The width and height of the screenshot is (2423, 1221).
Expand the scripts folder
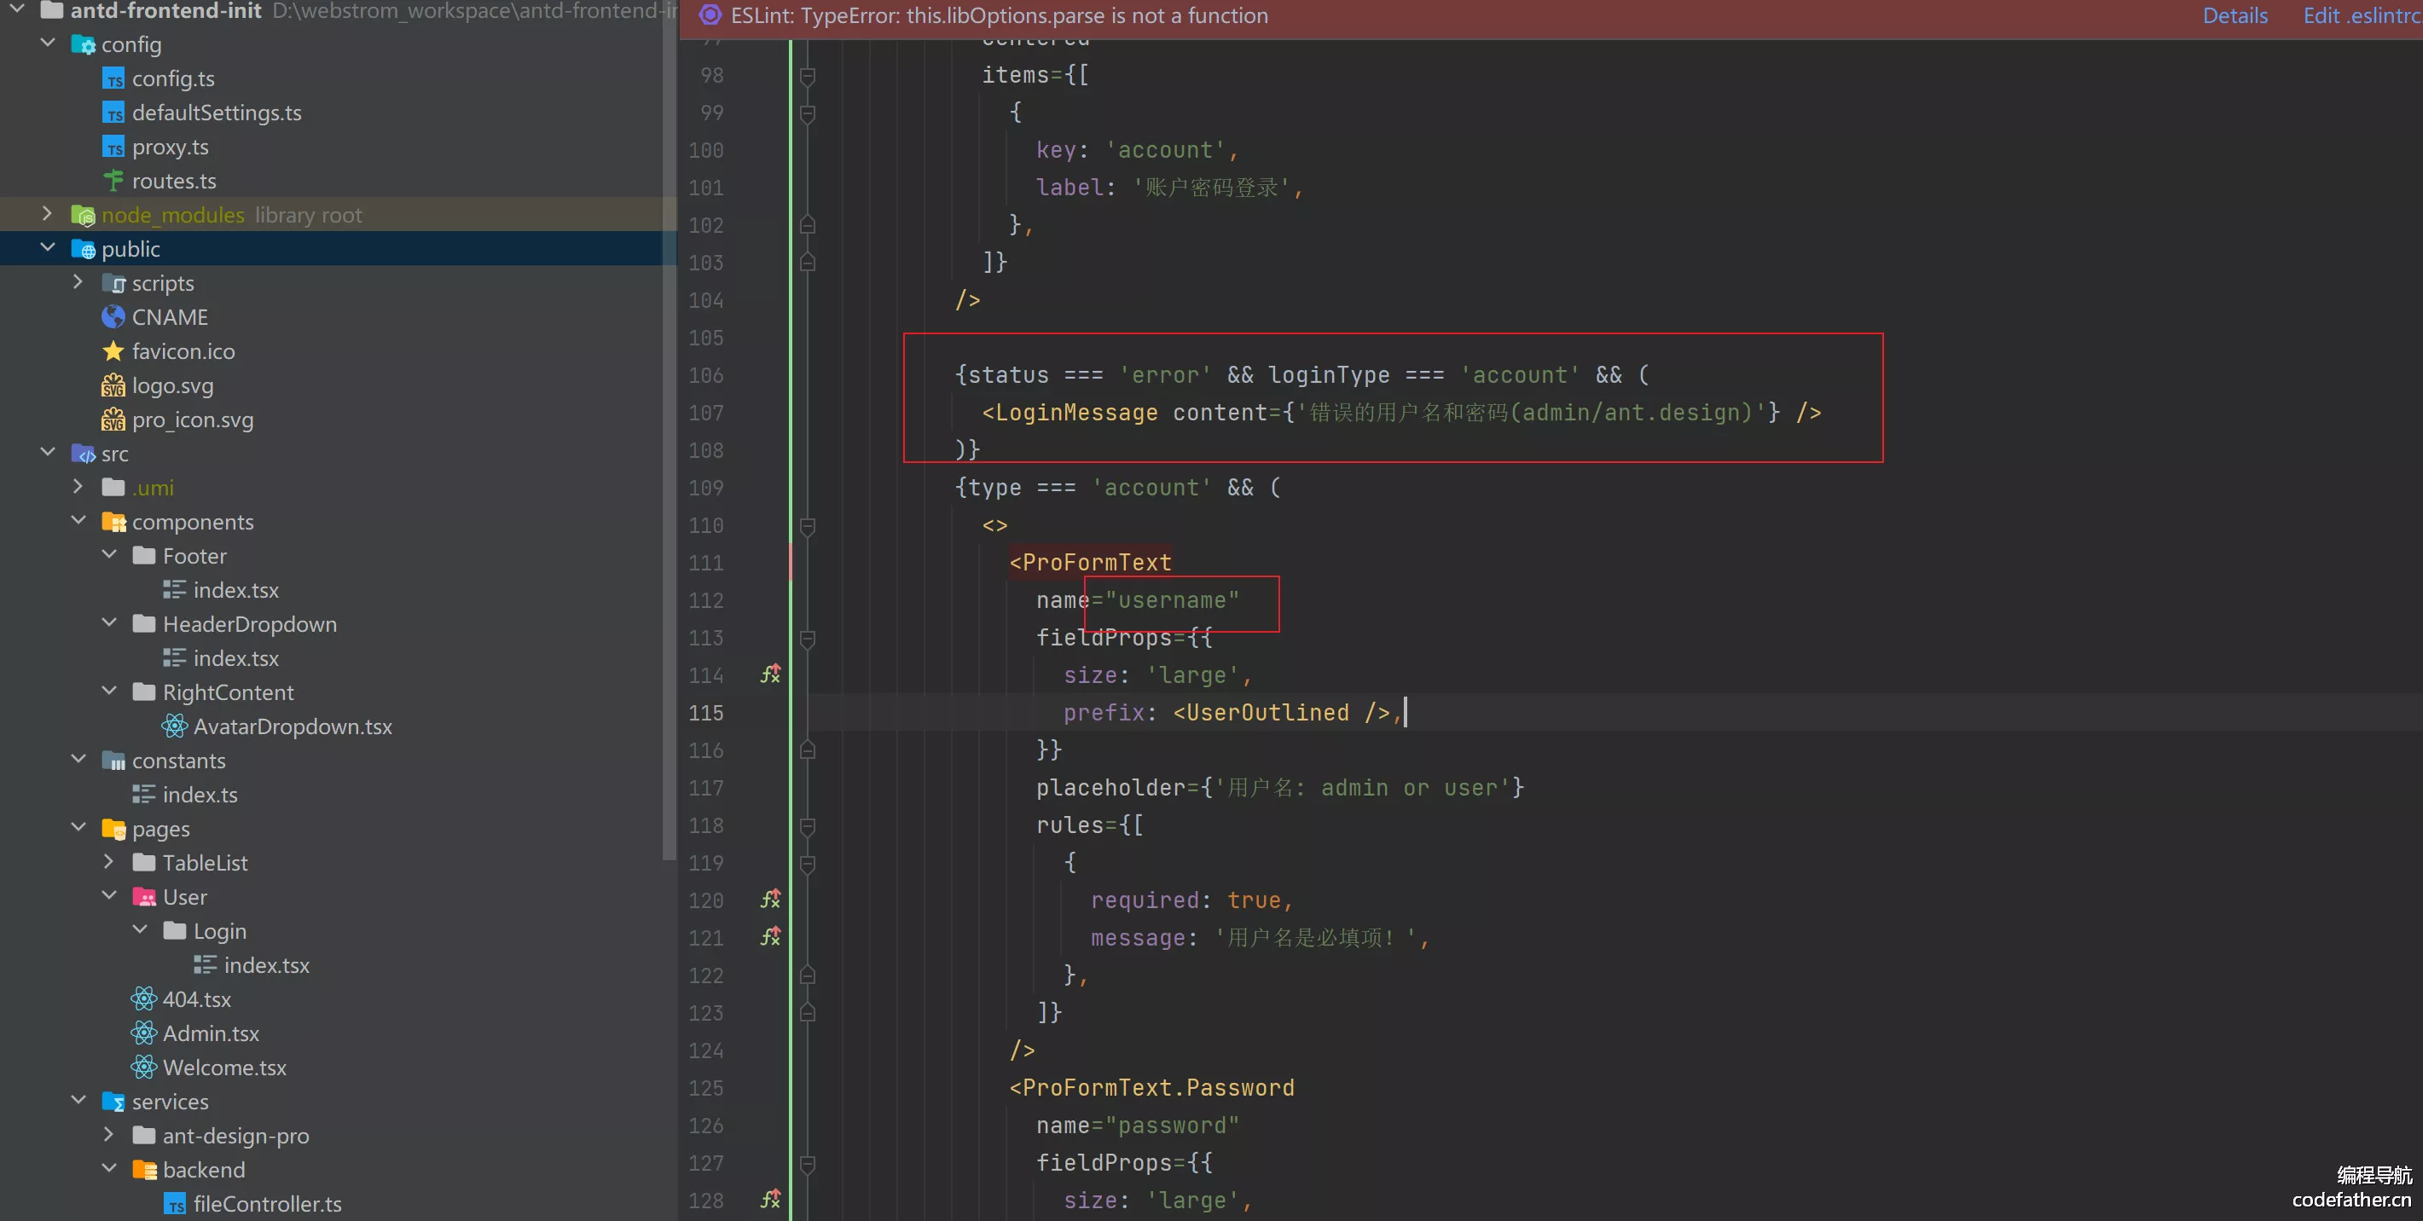point(78,282)
